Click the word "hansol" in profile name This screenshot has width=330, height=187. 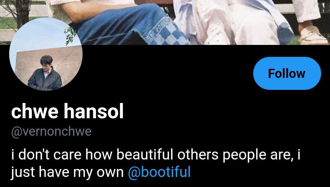click(94, 111)
